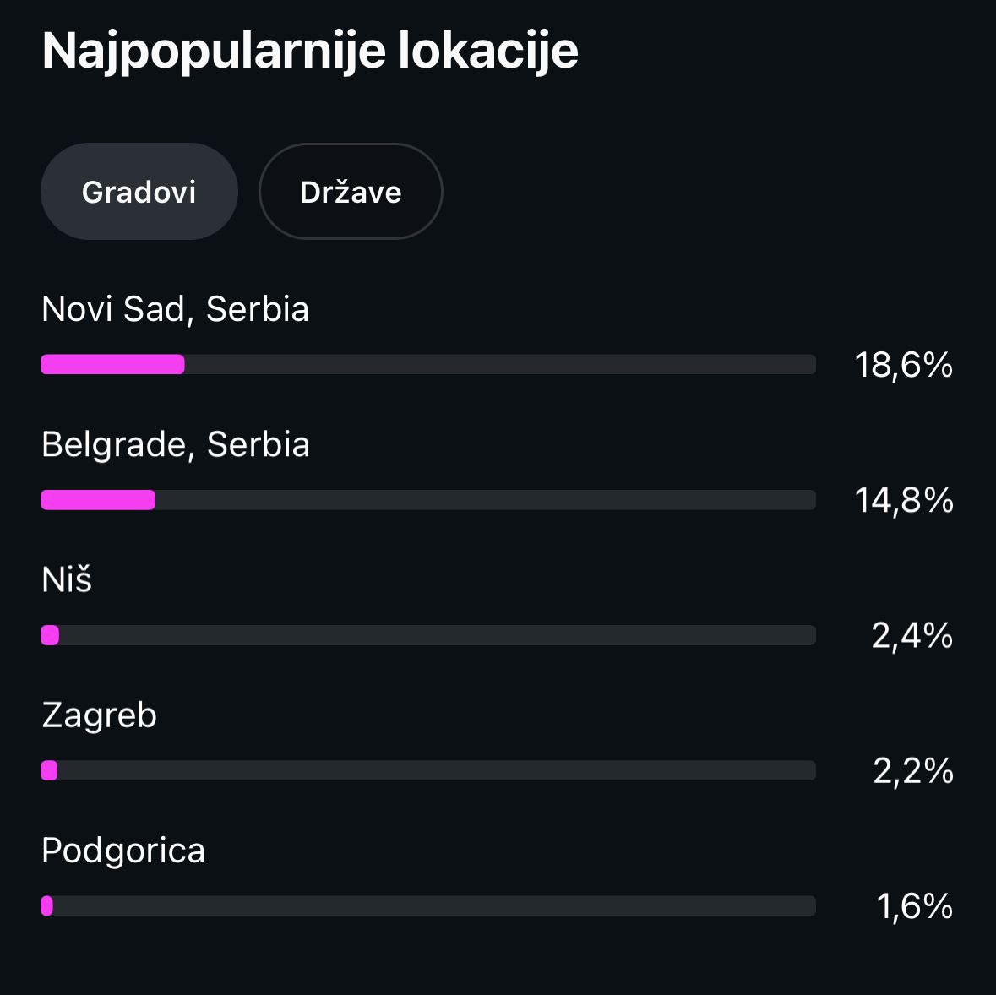Image resolution: width=996 pixels, height=995 pixels.
Task: Click the gray unfilled Belgrade bar track
Action: (486, 500)
